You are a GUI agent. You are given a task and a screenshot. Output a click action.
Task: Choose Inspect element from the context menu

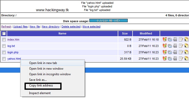pyautogui.click(x=52, y=93)
